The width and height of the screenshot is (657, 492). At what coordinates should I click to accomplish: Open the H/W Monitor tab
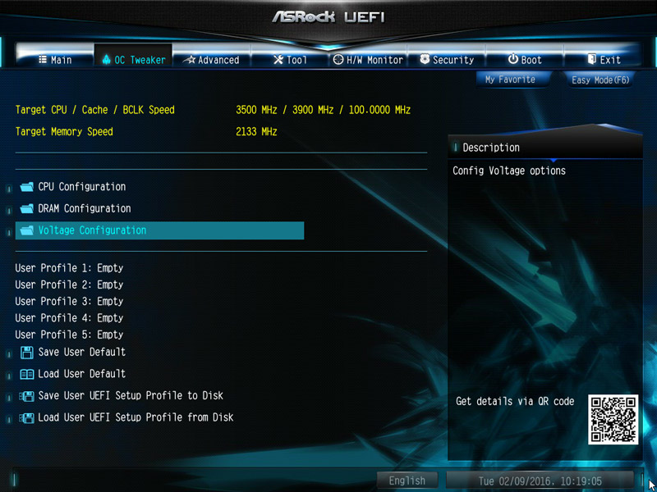pos(368,60)
